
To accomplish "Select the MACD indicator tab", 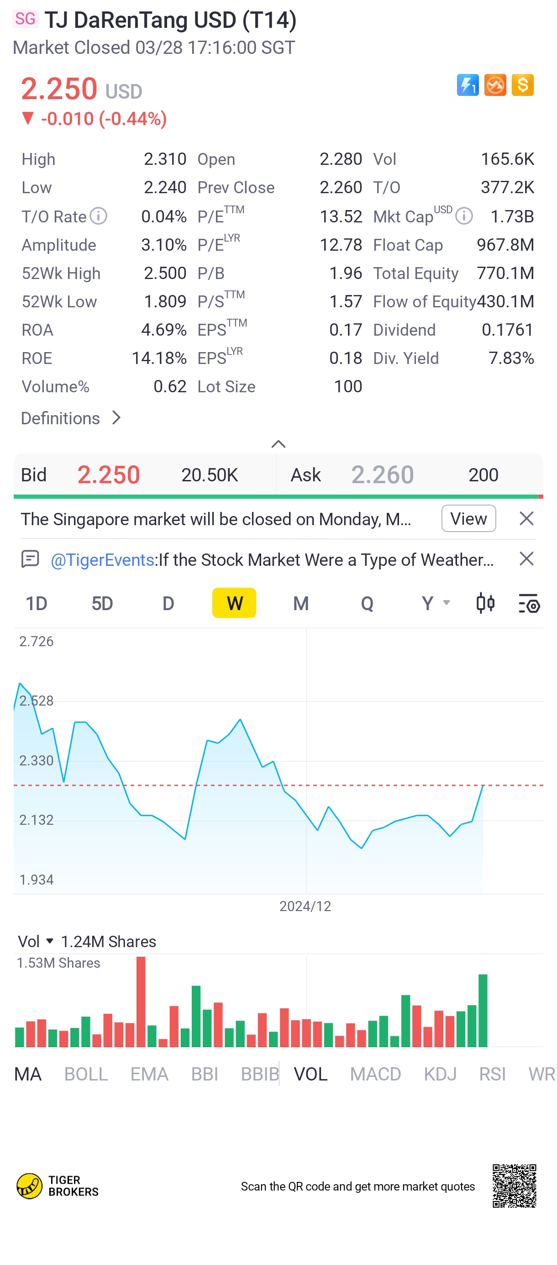I will (375, 1074).
